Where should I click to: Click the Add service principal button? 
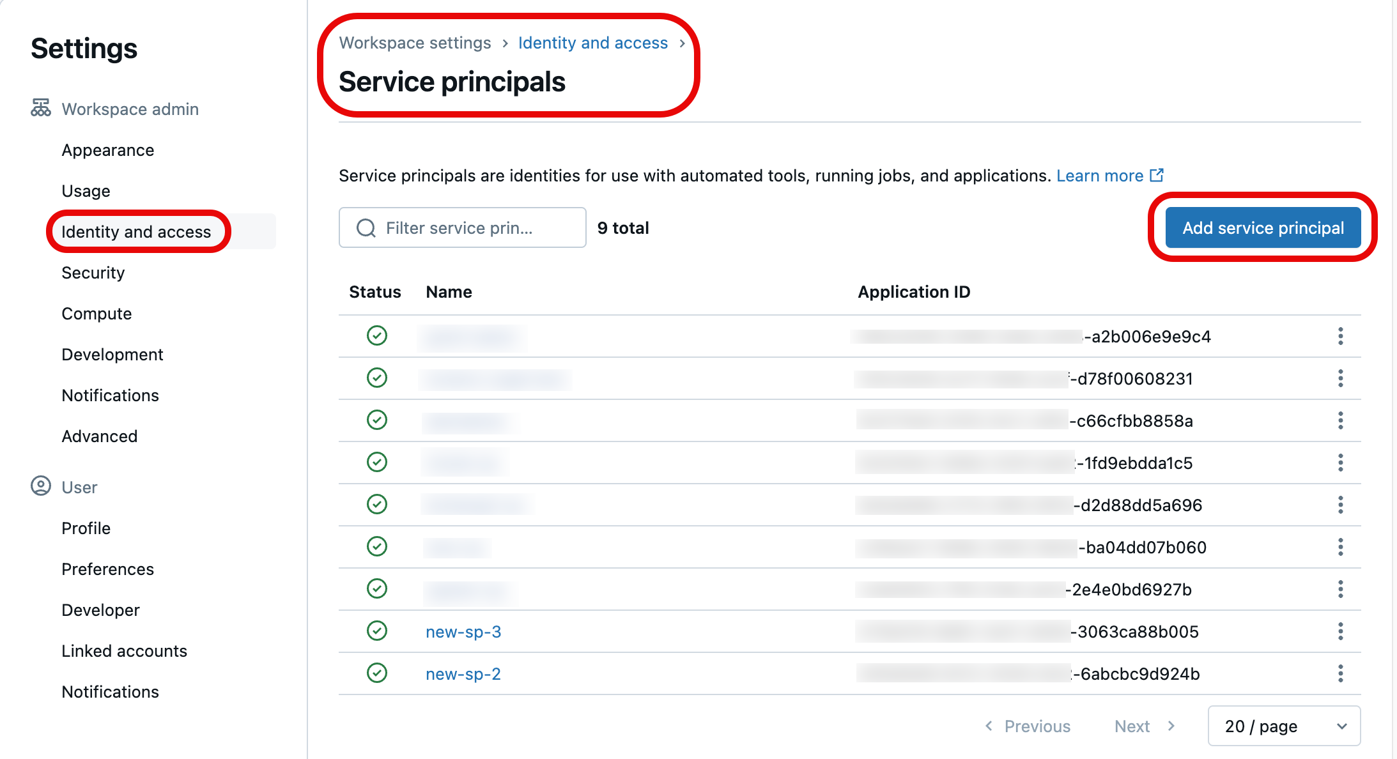pos(1262,227)
